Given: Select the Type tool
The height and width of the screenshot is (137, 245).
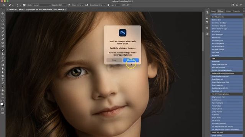Looking at the screenshot, I should pos(3,80).
